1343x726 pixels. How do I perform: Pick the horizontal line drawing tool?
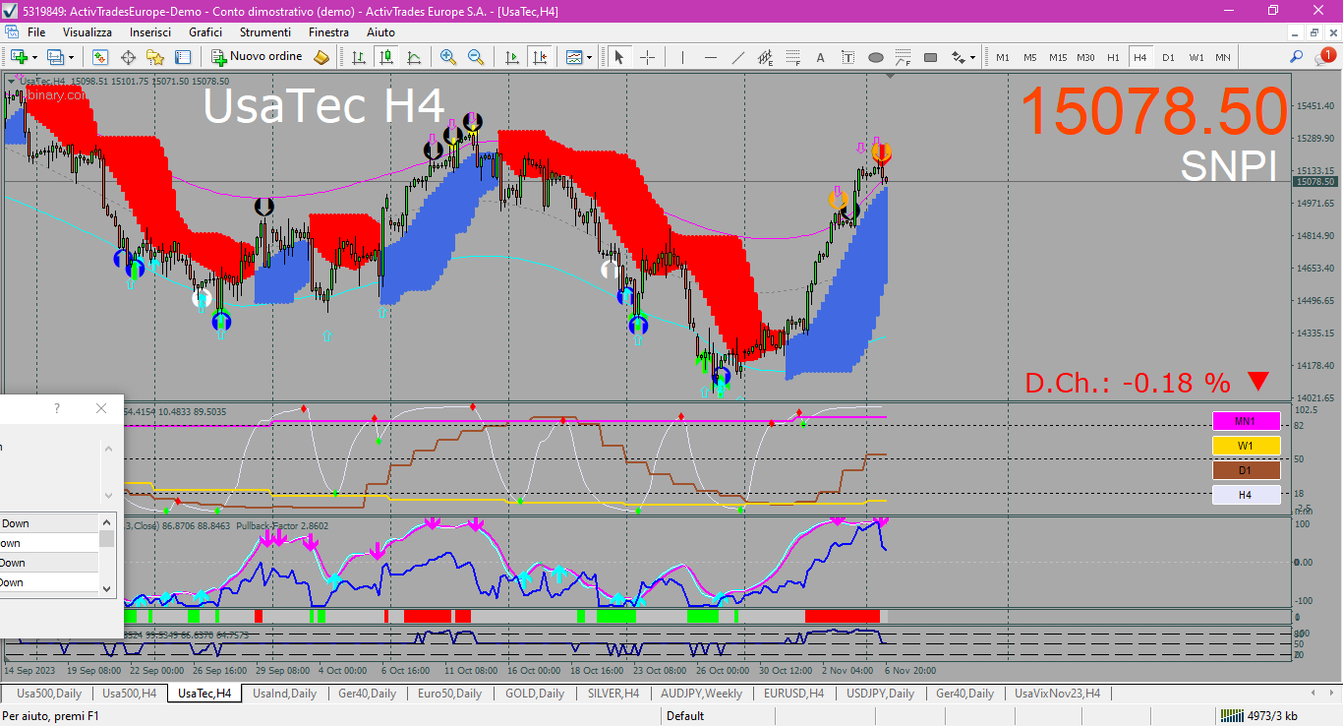[710, 57]
